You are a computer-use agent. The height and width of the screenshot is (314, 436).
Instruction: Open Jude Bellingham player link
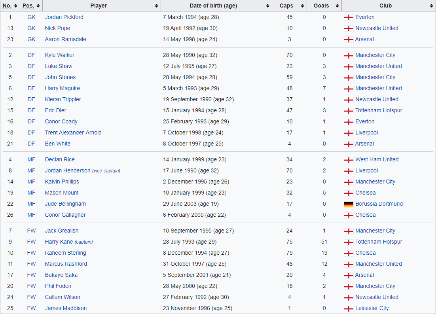point(65,204)
